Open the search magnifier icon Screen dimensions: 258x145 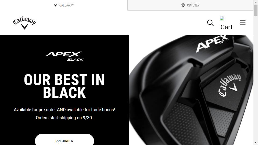(x=210, y=23)
